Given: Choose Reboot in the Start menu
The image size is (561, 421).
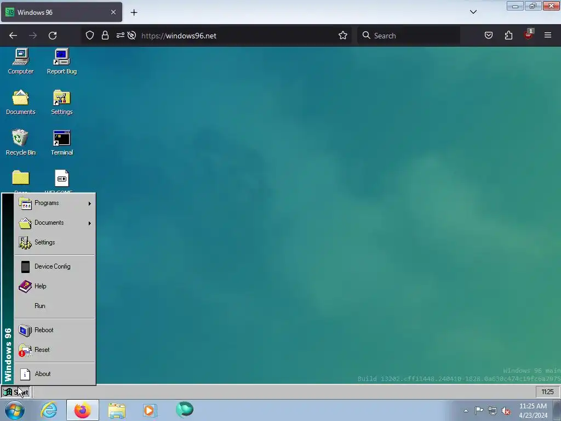Looking at the screenshot, I should click(x=55, y=329).
